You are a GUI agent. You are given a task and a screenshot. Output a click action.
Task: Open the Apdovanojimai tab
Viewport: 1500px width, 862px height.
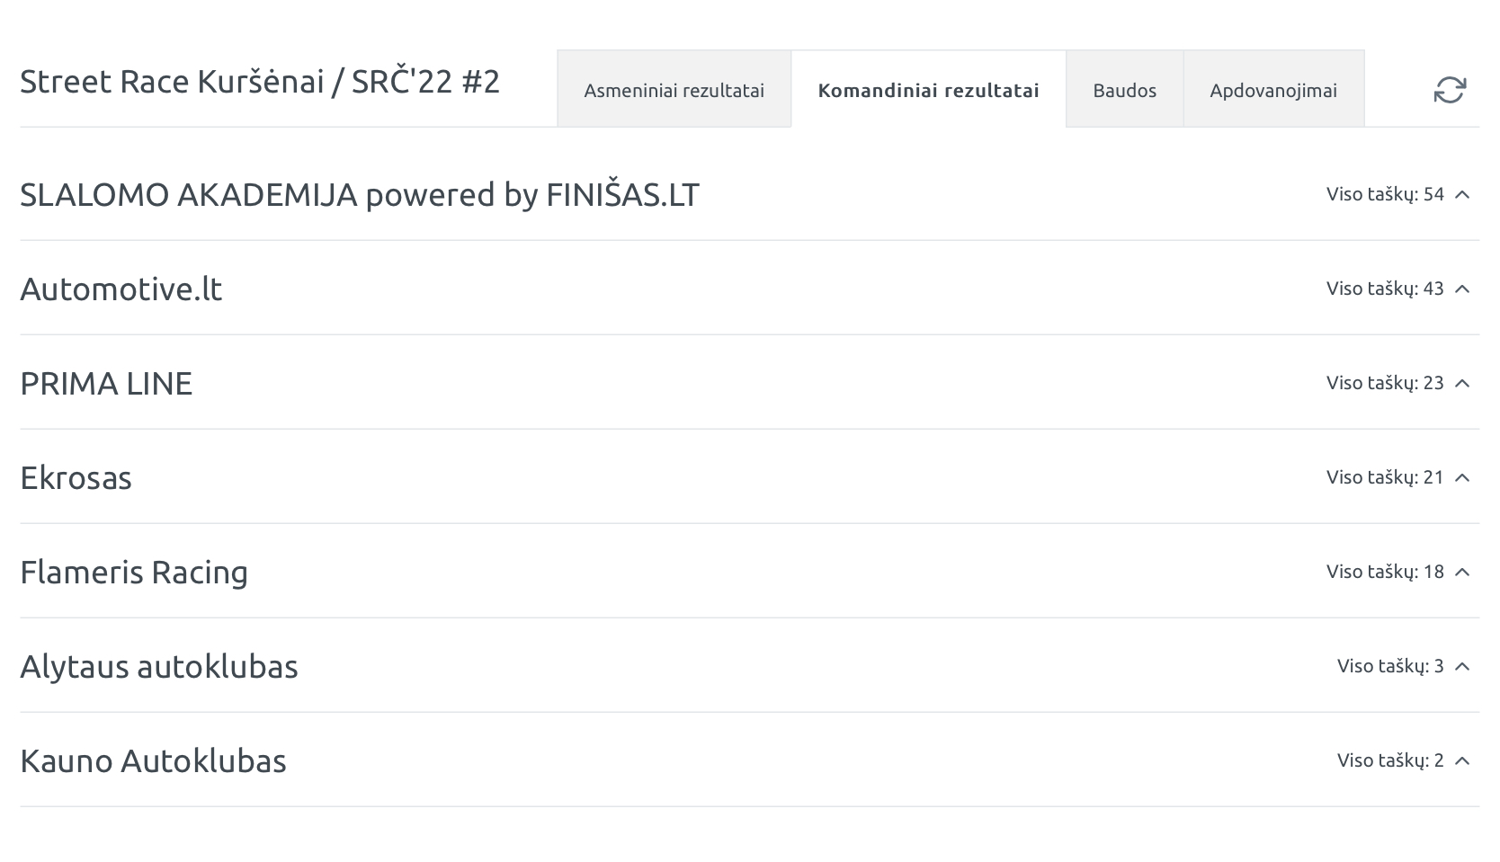click(1273, 90)
